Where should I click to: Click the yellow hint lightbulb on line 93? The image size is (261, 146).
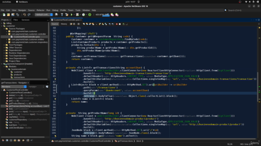point(55,99)
